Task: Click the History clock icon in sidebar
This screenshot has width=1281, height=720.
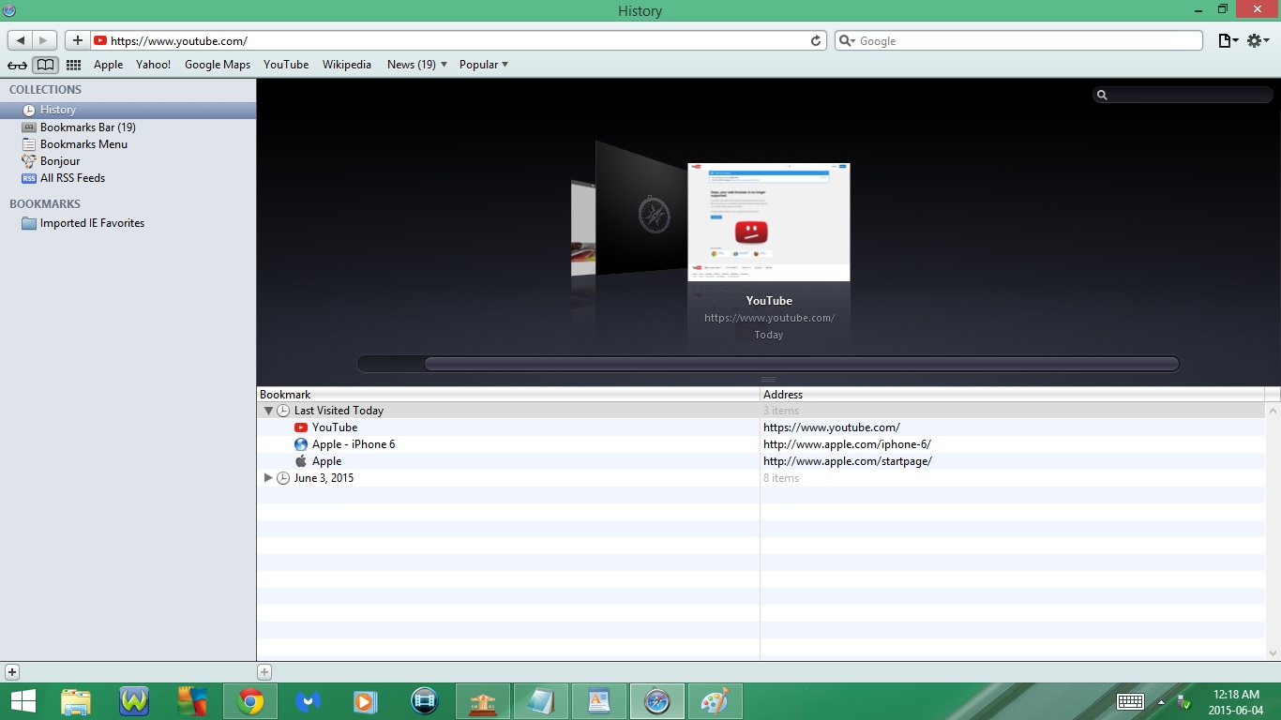Action: click(29, 111)
